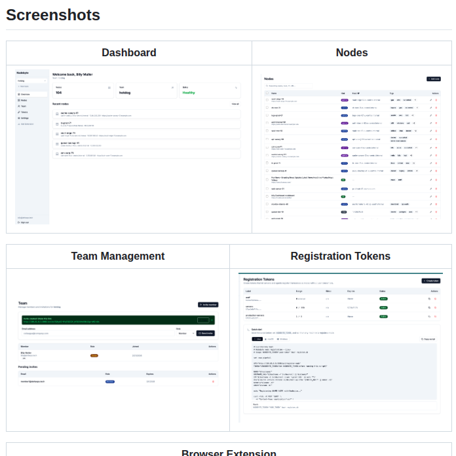Click the 'Registration Tokens' header text
The height and width of the screenshot is (456, 456).
tap(341, 256)
